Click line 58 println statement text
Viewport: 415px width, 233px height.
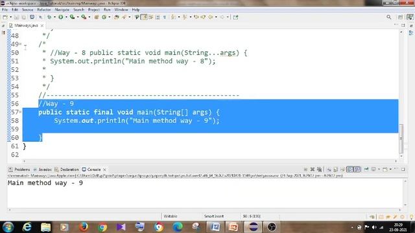coord(137,121)
